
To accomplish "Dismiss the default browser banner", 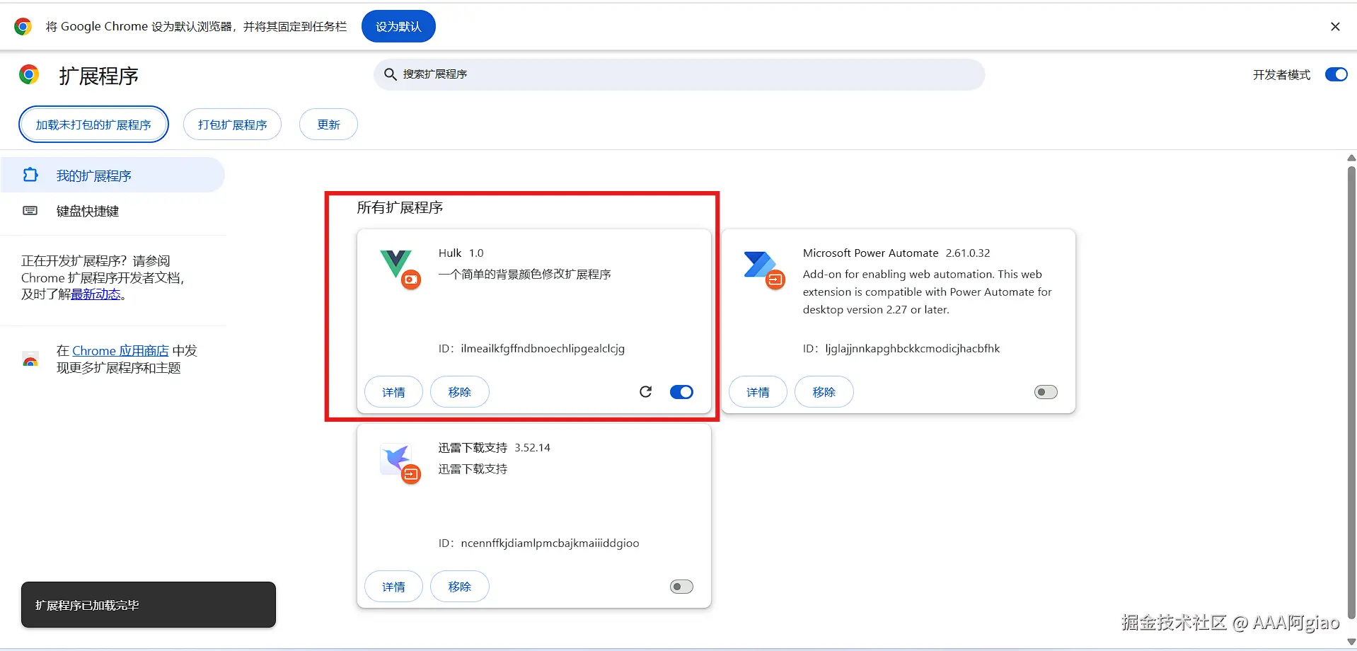I will pos(1335,27).
